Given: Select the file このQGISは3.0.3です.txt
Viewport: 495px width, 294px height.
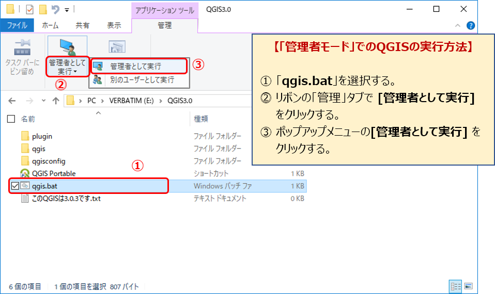Looking at the screenshot, I should point(66,199).
